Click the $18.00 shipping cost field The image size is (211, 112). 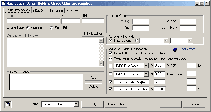pyautogui.click(x=160, y=89)
